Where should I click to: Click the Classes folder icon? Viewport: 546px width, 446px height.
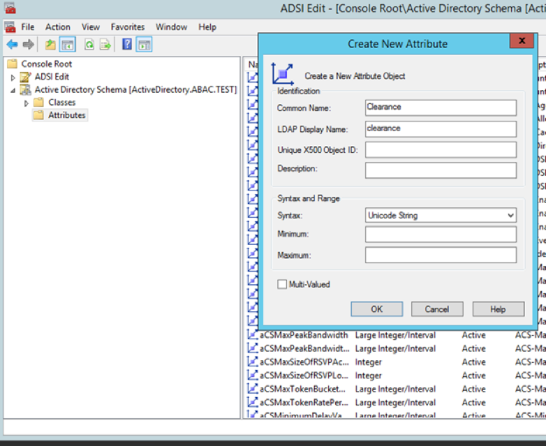[x=38, y=103]
